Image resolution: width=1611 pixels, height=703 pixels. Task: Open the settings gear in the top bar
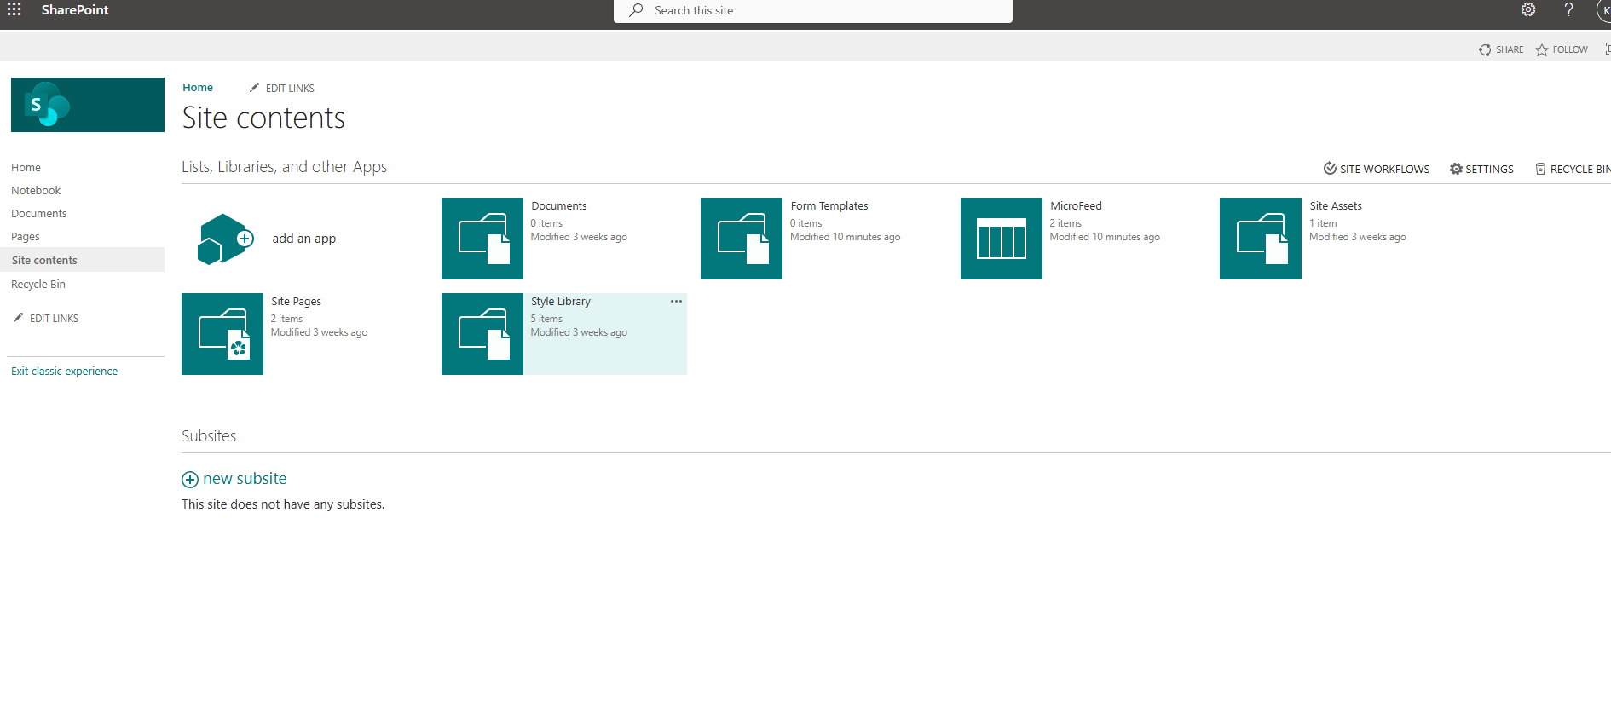(1528, 9)
